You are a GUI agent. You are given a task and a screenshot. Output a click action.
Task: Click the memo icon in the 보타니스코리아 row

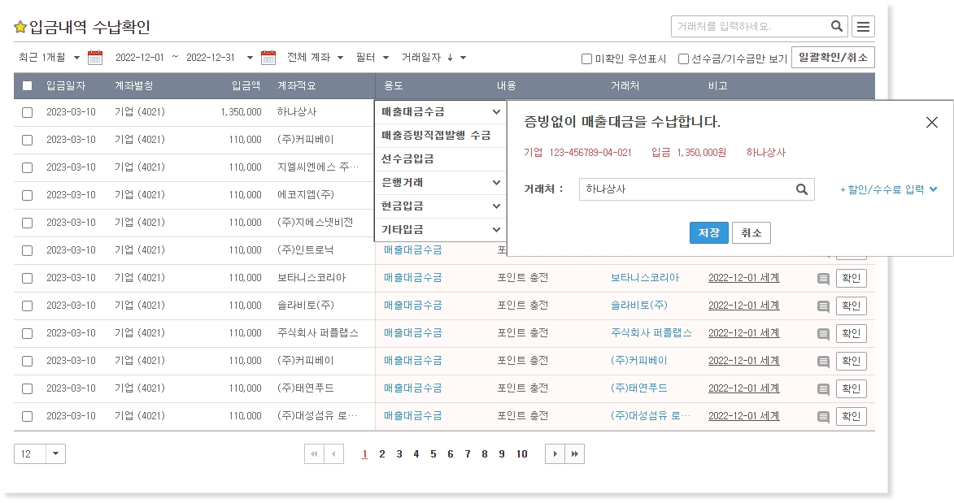[823, 279]
